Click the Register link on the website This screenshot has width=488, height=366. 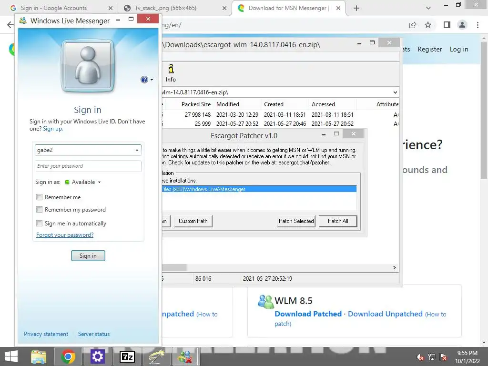click(x=430, y=49)
